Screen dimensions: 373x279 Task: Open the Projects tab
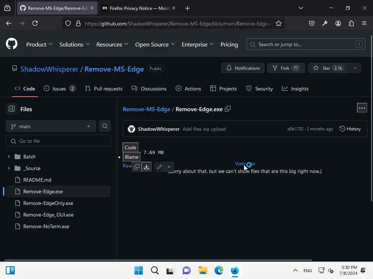223,89
